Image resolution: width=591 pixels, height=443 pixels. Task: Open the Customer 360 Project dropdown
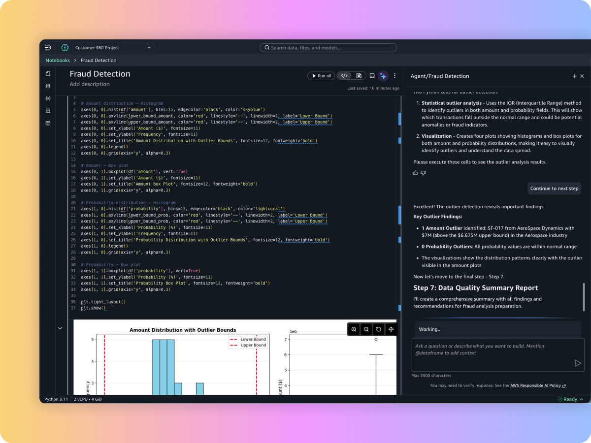click(113, 48)
